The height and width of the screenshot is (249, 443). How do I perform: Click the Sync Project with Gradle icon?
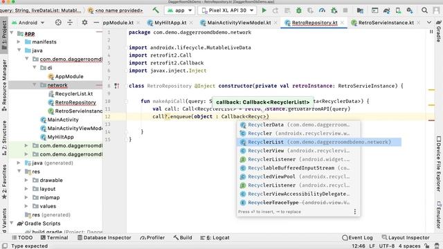point(386,10)
